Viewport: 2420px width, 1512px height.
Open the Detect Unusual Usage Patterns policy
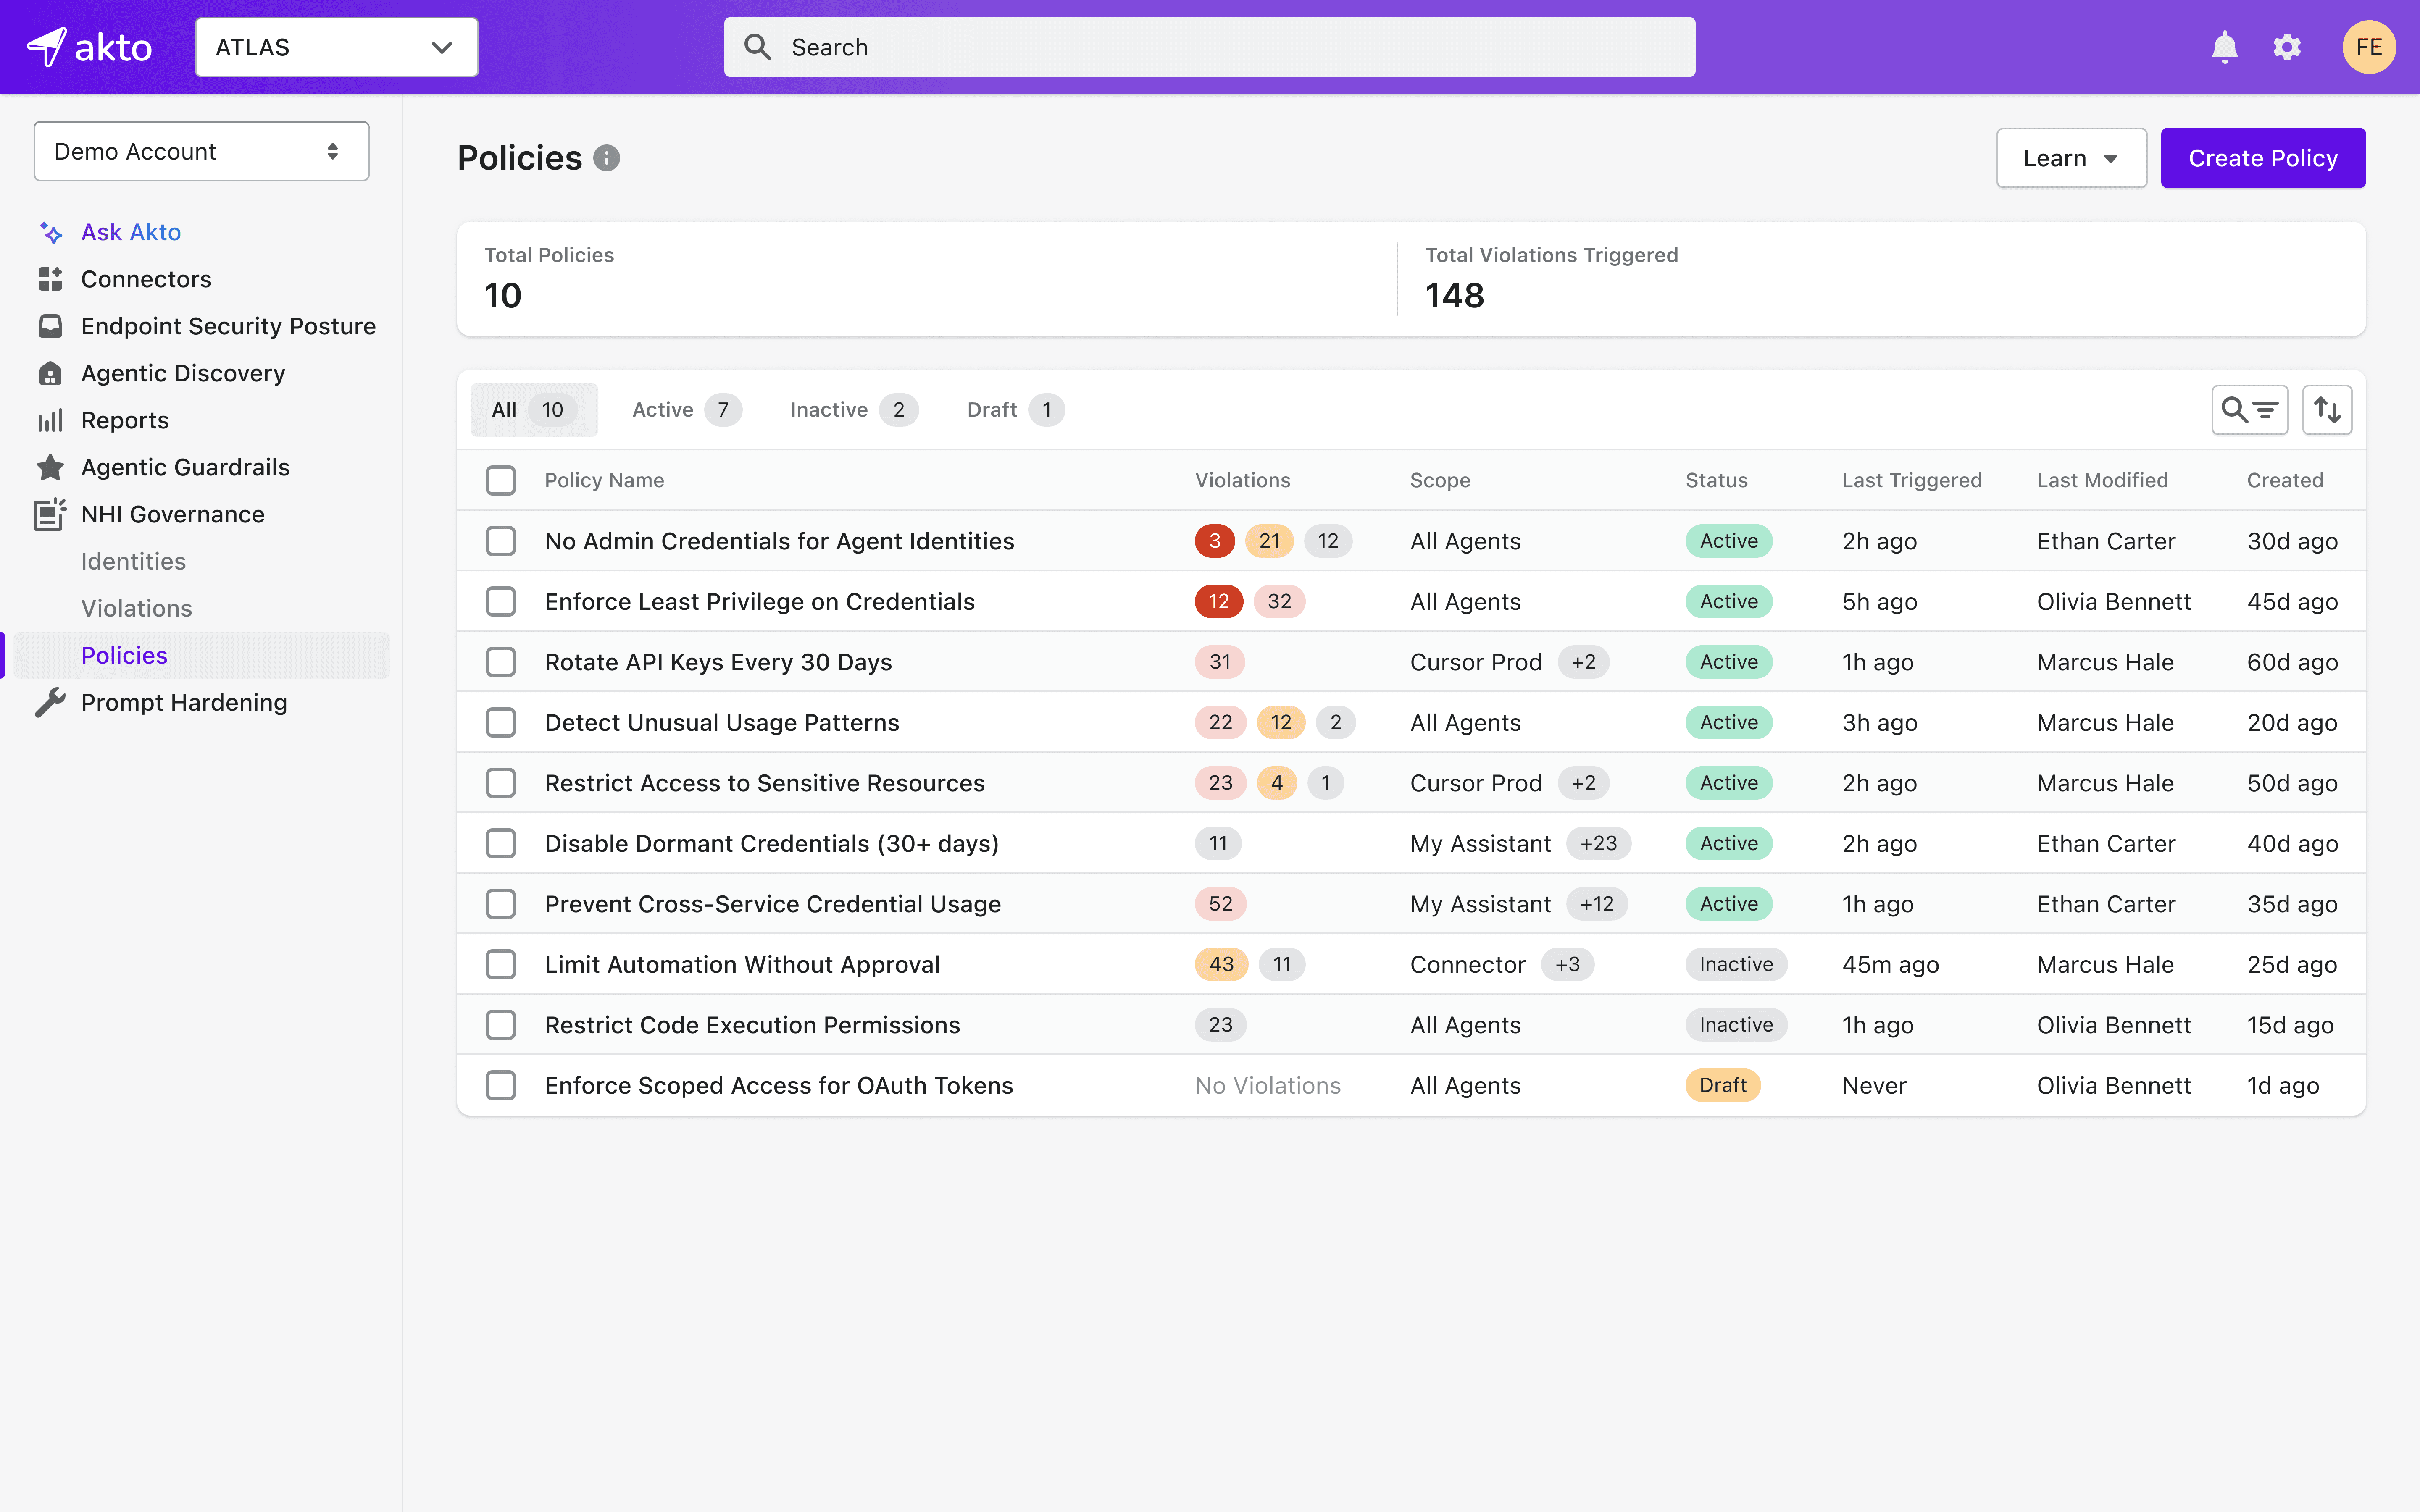(x=722, y=722)
